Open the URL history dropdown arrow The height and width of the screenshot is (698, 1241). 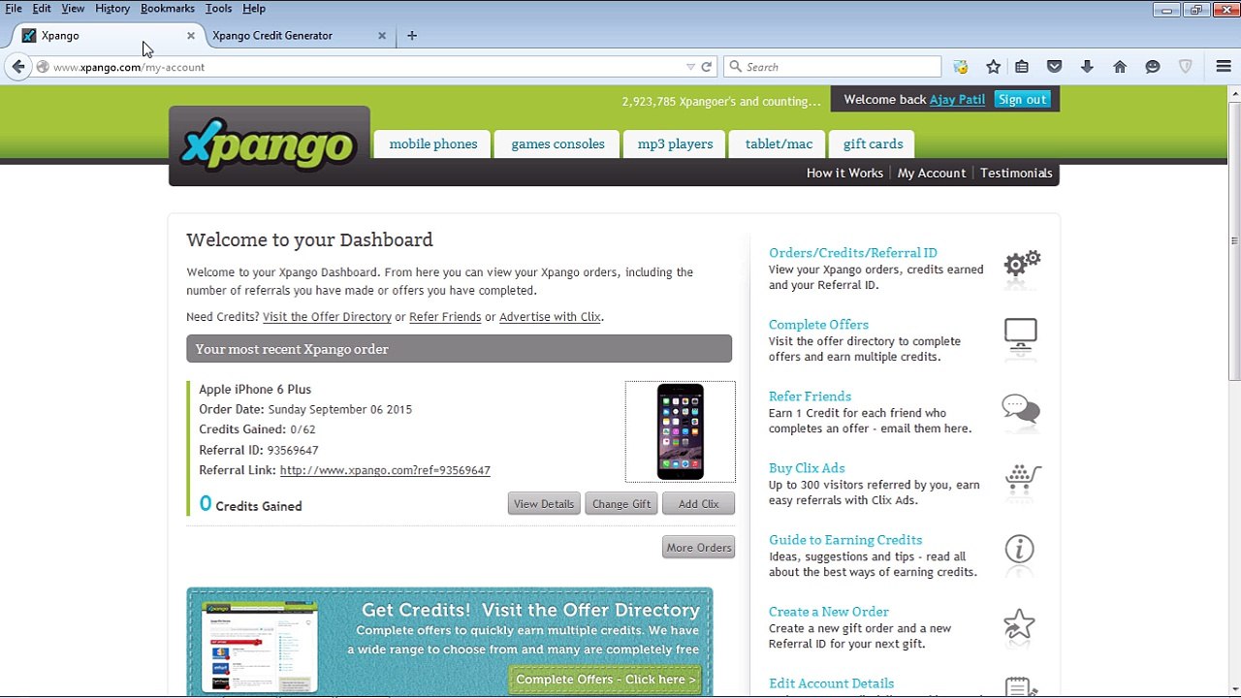coord(690,67)
